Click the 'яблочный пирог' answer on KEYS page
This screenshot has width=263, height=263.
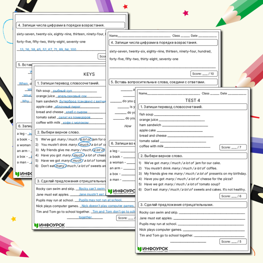tap(68, 107)
